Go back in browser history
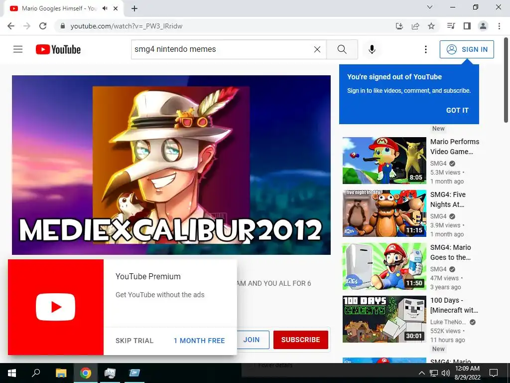This screenshot has width=510, height=383. tap(11, 26)
